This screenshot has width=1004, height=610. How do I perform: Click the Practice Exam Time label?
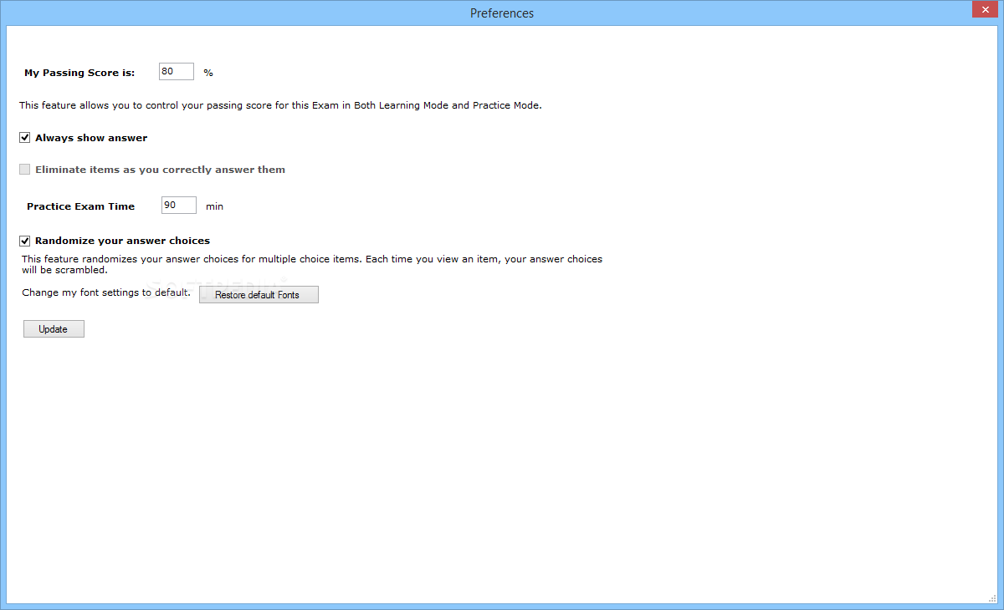click(x=80, y=206)
